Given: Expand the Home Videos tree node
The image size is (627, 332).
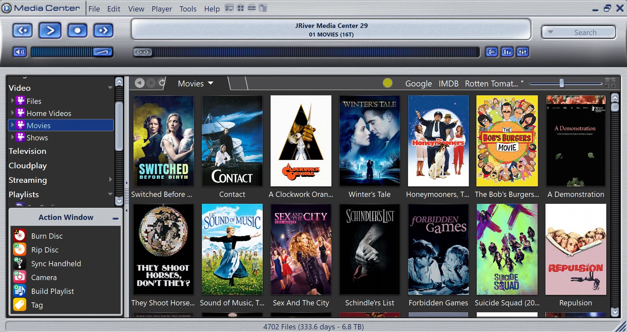Looking at the screenshot, I should tap(12, 112).
